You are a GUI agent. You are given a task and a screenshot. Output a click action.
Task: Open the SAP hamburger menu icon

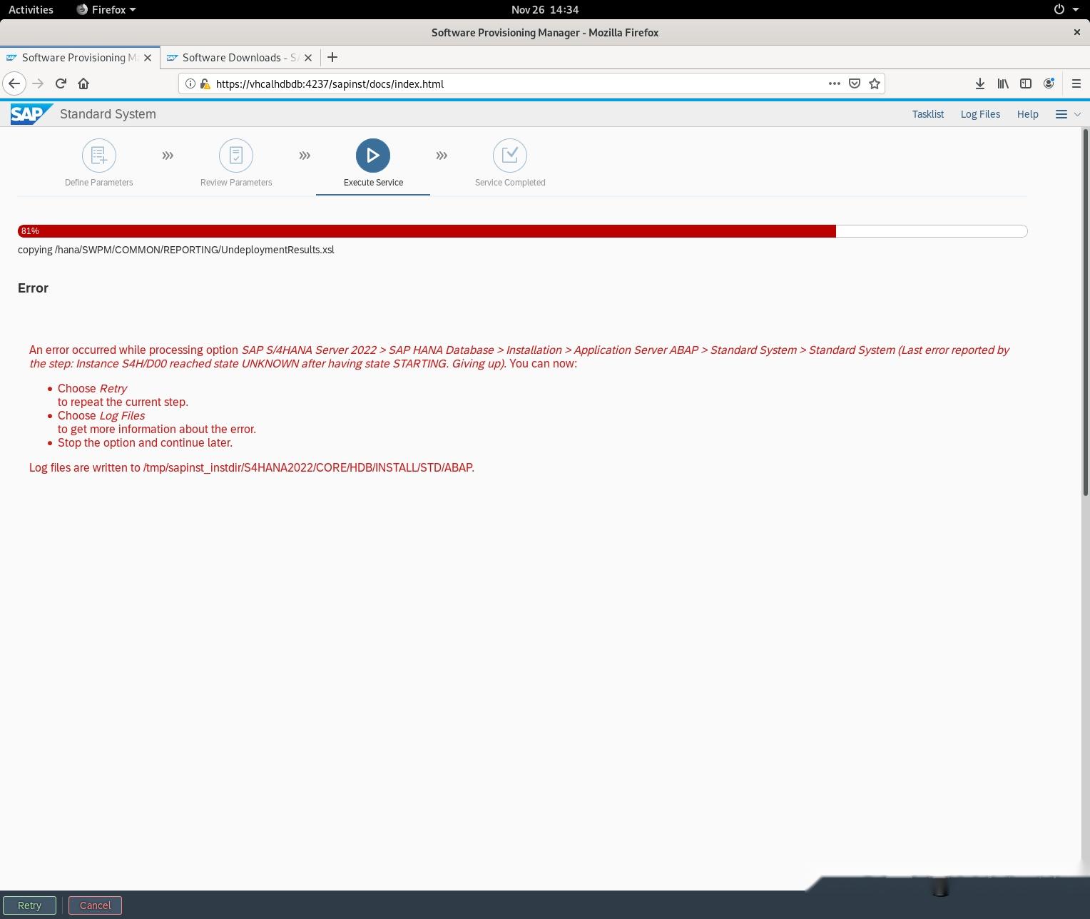[1061, 114]
